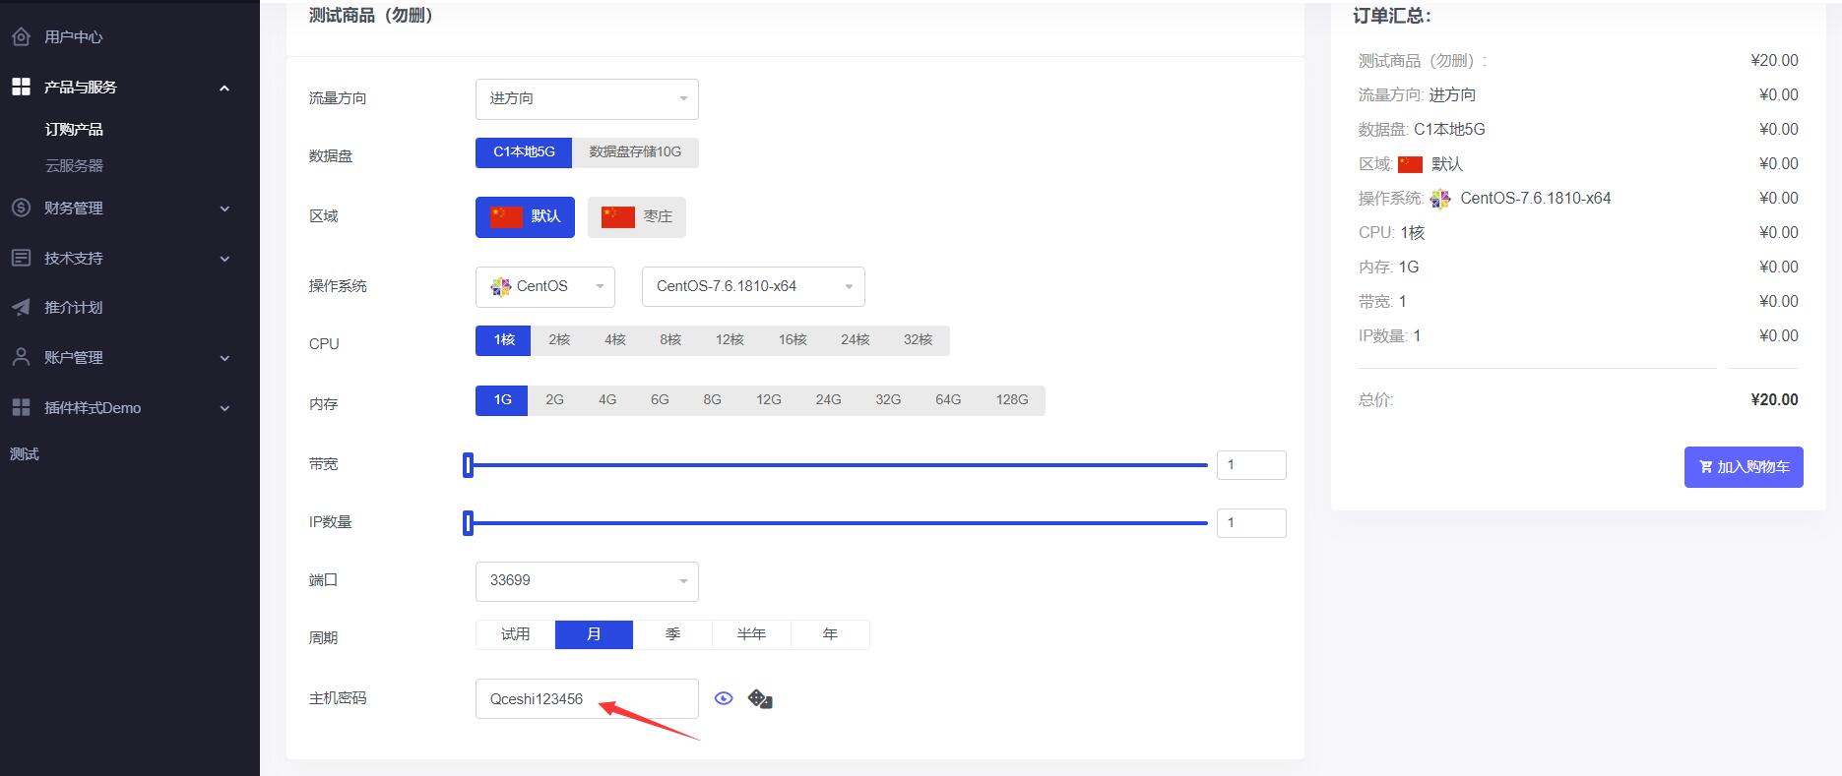Select the 4G memory option
Viewport: 1842px width, 776px height.
pyautogui.click(x=607, y=400)
